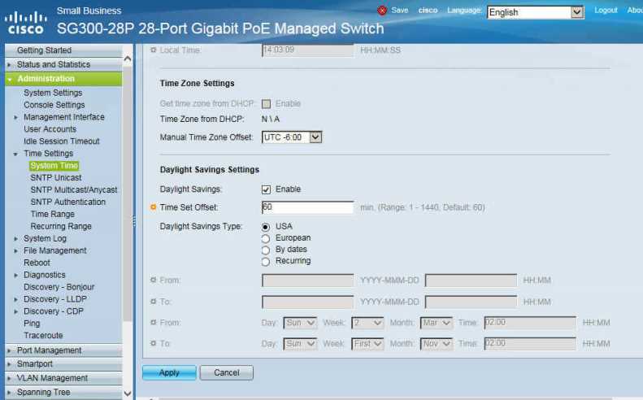
Task: Click the To date YYYY-MMM-DD field
Action: [307, 302]
